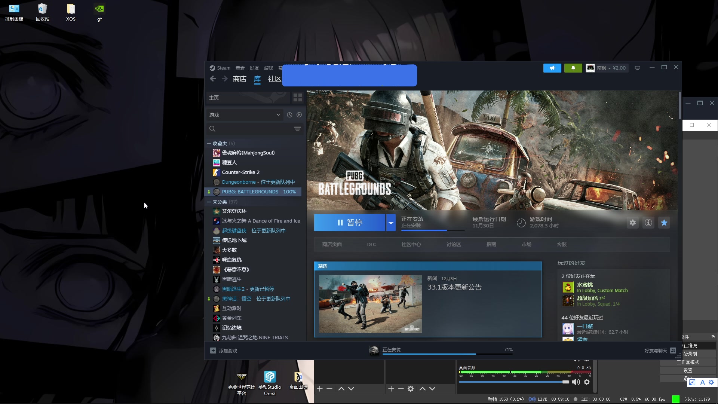Click 工作室模式 button in OBS

pos(688,362)
